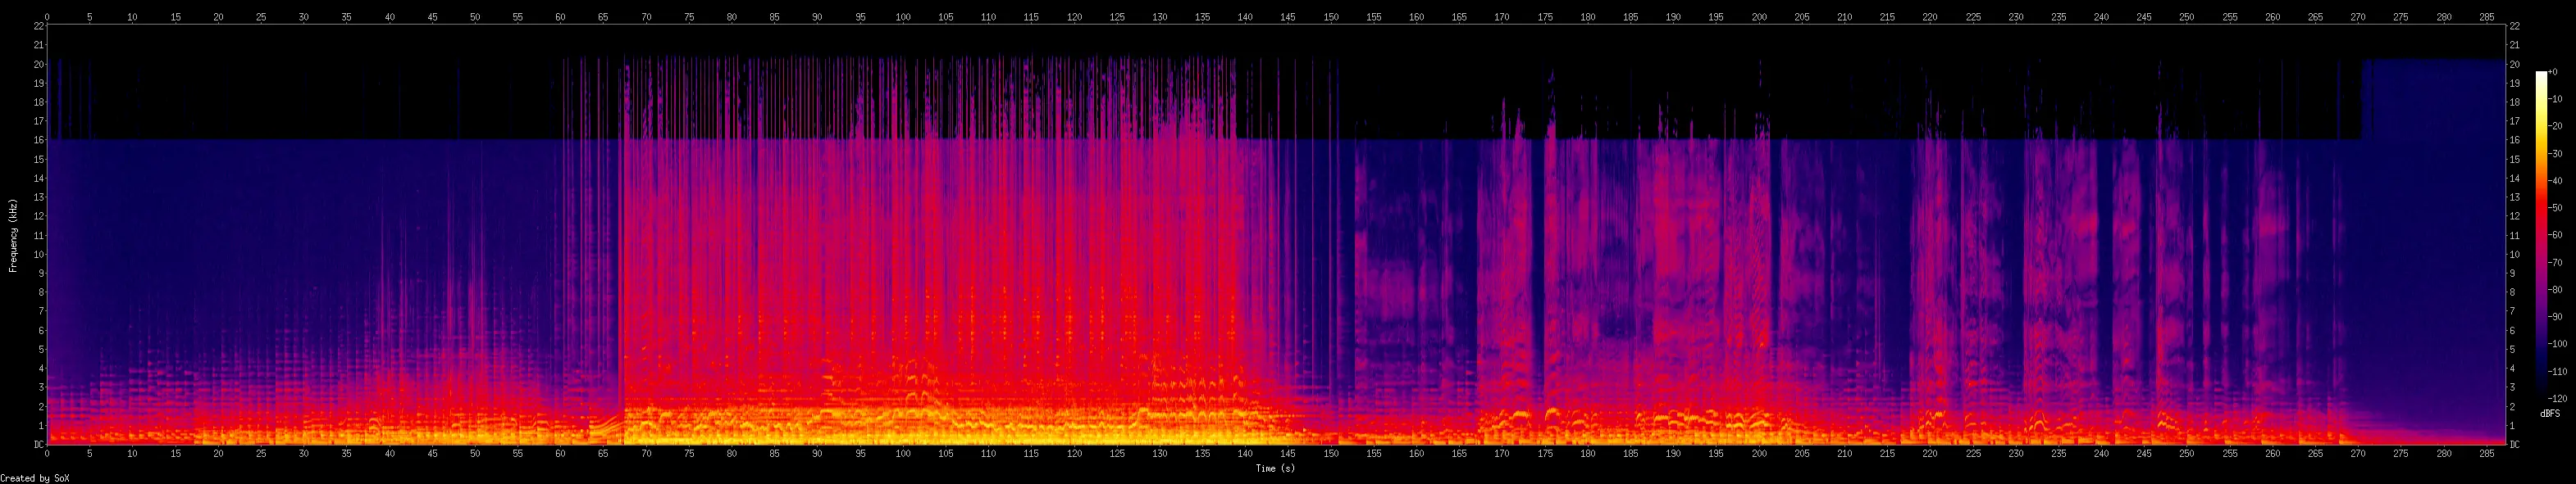The width and height of the screenshot is (2576, 484).
Task: Select the 150 second tick on top time axis
Action: tap(1331, 17)
